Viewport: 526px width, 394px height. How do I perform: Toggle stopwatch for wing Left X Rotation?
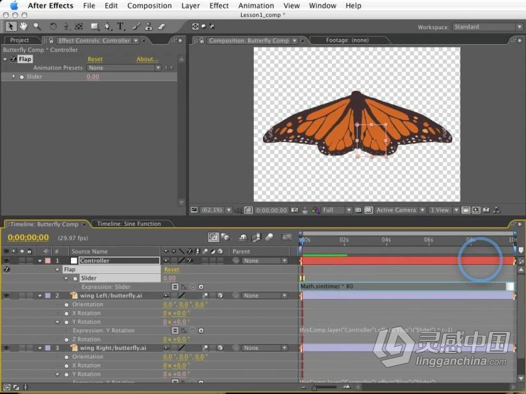(66, 314)
